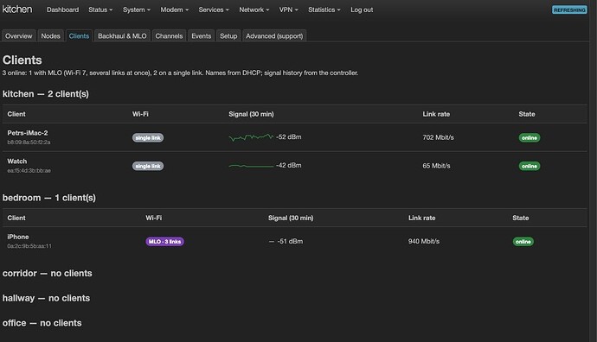Click the Watch client name
The width and height of the screenshot is (597, 342).
(x=17, y=161)
